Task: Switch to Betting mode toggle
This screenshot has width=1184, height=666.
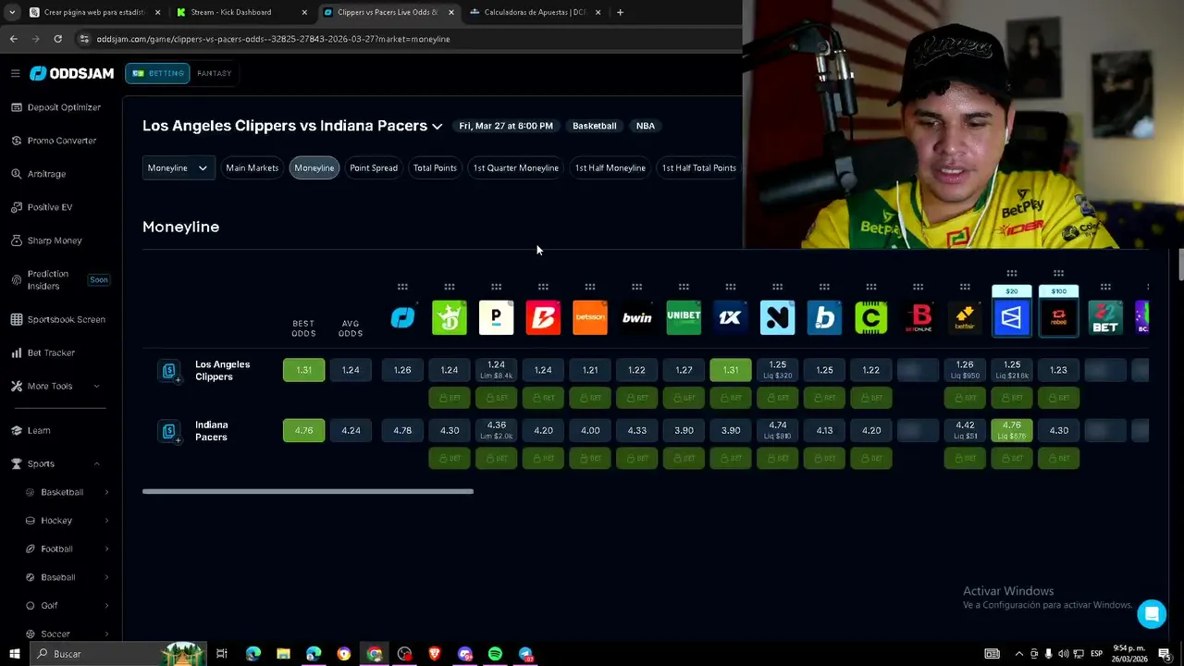Action: 158,73
